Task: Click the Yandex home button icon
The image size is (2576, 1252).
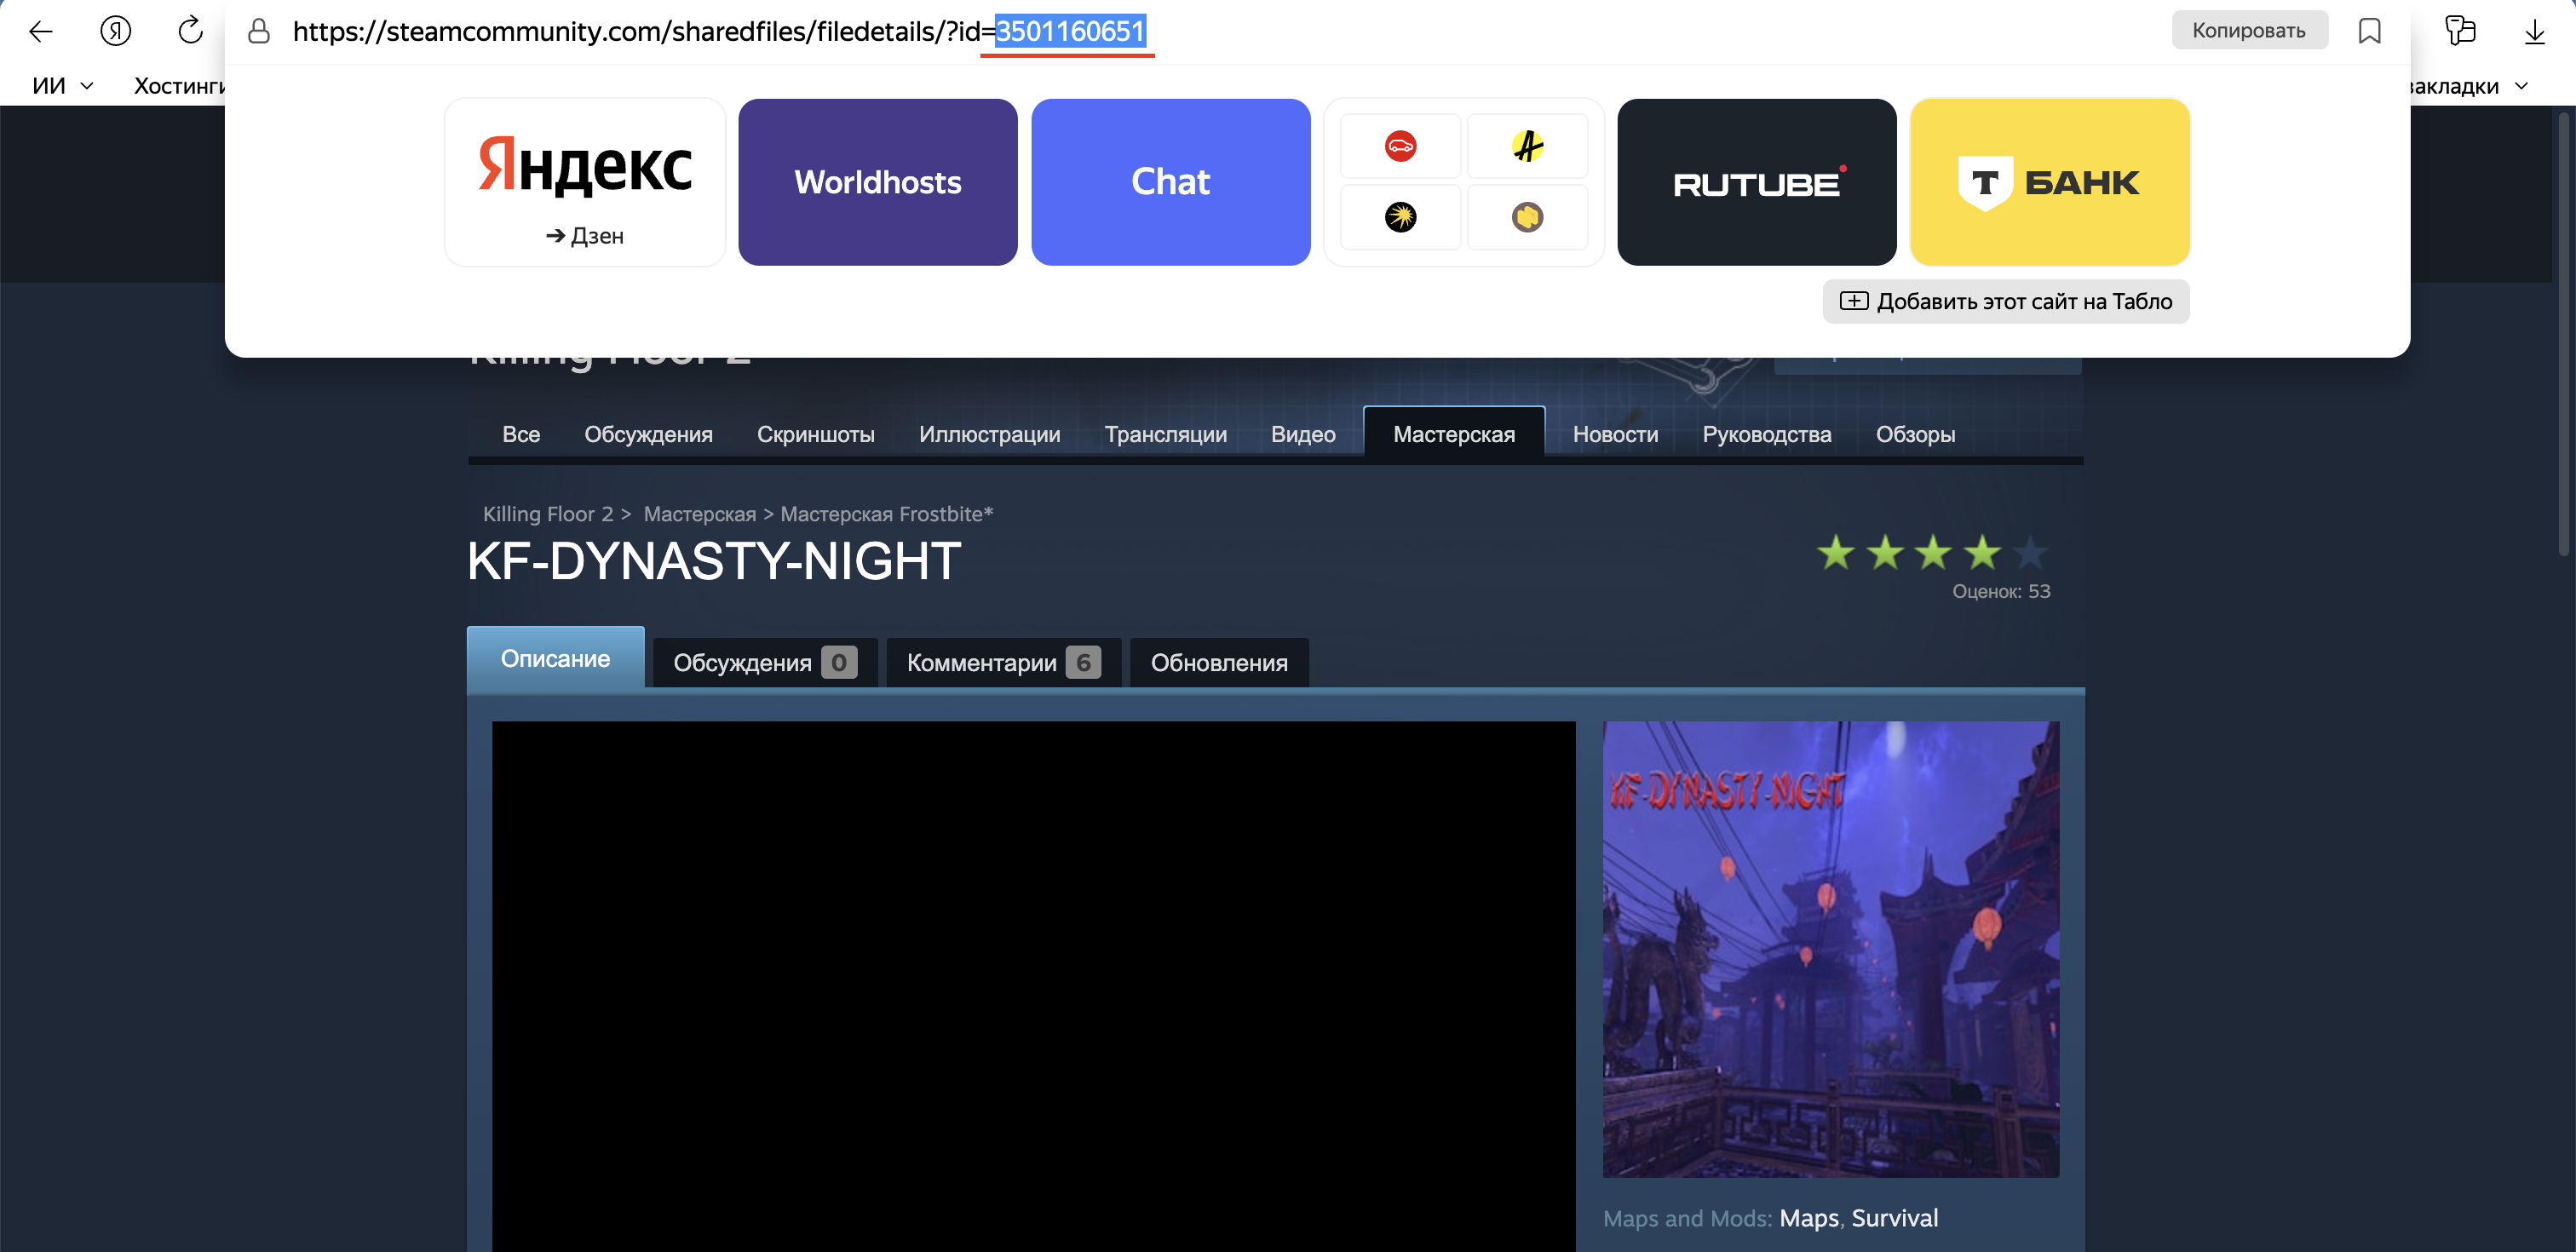Action: (116, 31)
